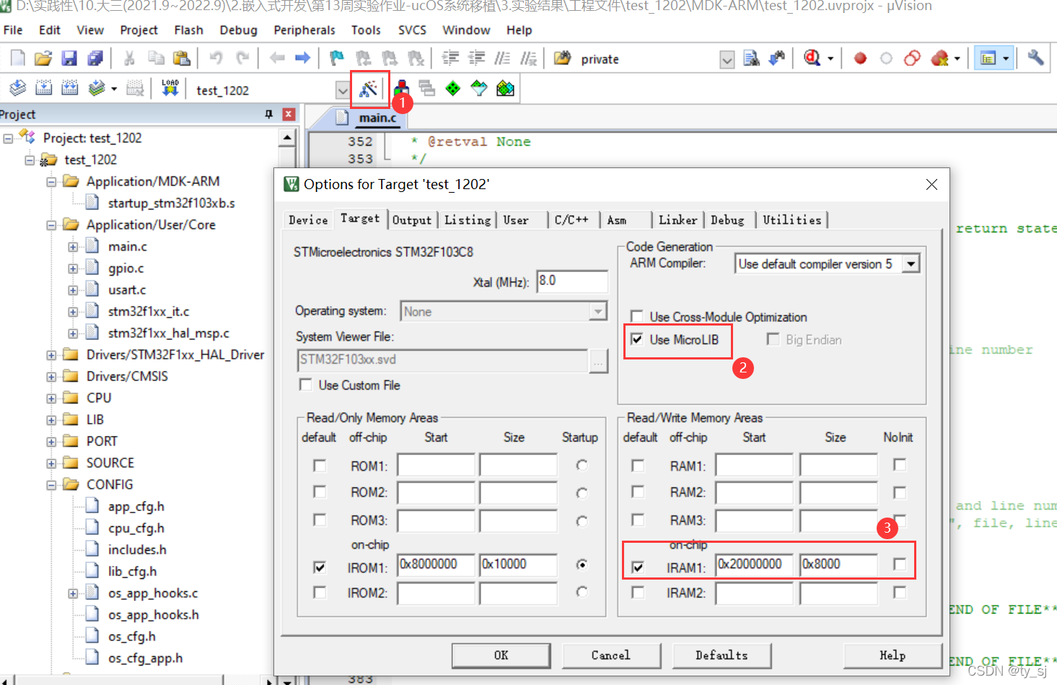Screen dimensions: 1057x685
Task: Click the Indent selection icon
Action: coord(450,58)
